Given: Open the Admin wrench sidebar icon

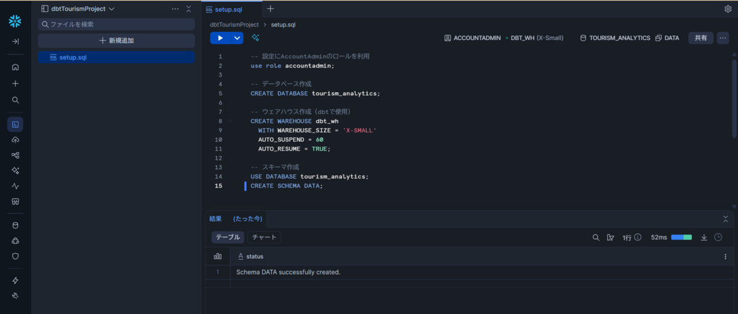Looking at the screenshot, I should pos(15,296).
